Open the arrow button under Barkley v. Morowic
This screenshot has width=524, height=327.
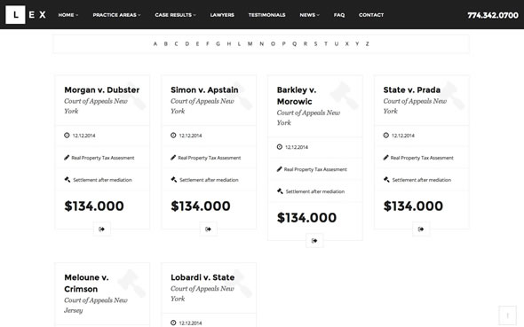(314, 241)
